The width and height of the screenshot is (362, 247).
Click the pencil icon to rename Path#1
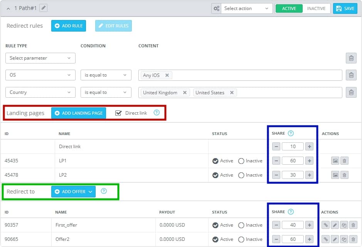[x=44, y=8]
